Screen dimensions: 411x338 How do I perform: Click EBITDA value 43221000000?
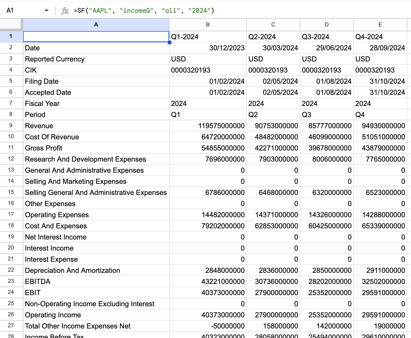[x=208, y=282]
